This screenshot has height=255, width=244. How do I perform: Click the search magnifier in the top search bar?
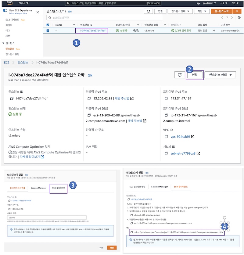point(68,3)
